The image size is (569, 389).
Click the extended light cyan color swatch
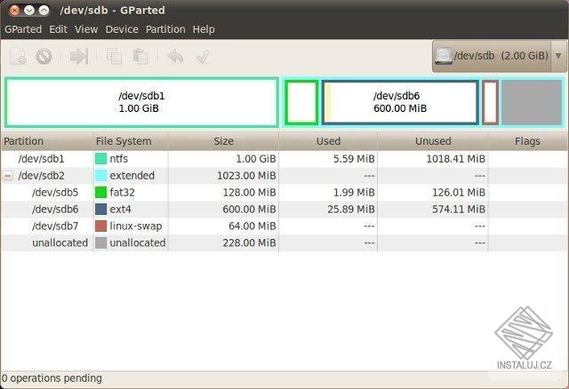(100, 176)
